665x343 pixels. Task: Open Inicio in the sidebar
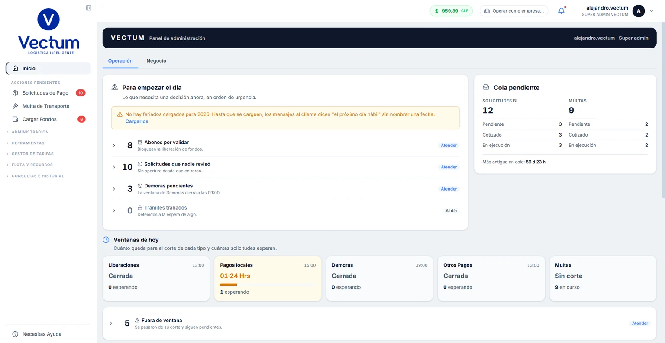click(x=48, y=68)
